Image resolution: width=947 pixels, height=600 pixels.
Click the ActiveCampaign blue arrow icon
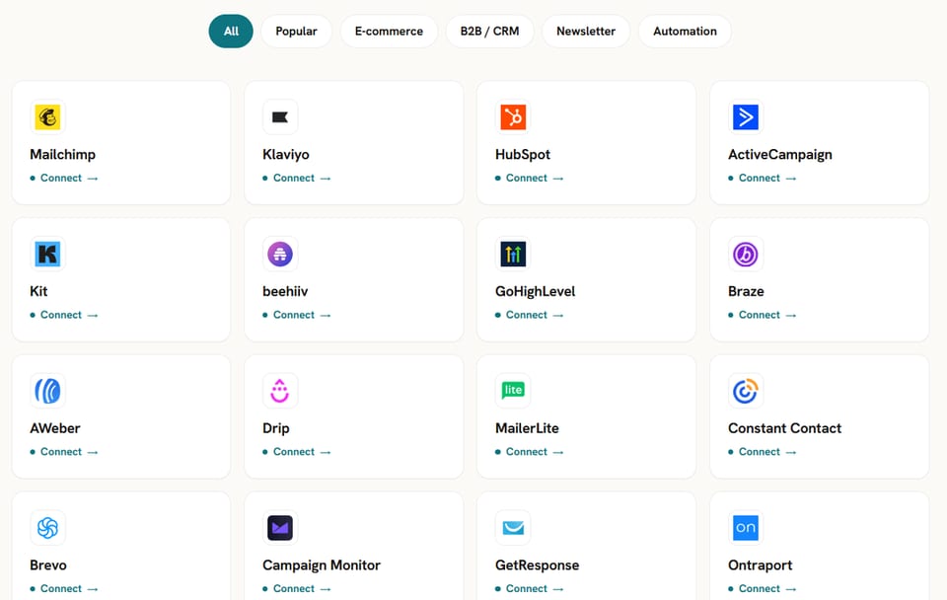coord(746,117)
